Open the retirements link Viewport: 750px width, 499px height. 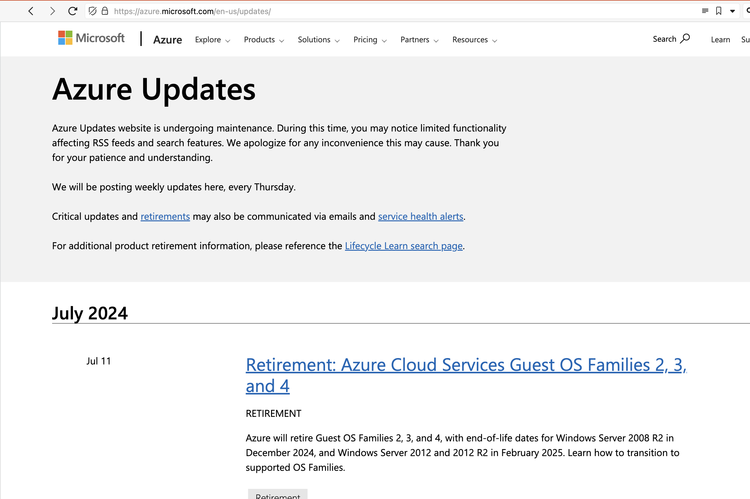[x=165, y=216]
